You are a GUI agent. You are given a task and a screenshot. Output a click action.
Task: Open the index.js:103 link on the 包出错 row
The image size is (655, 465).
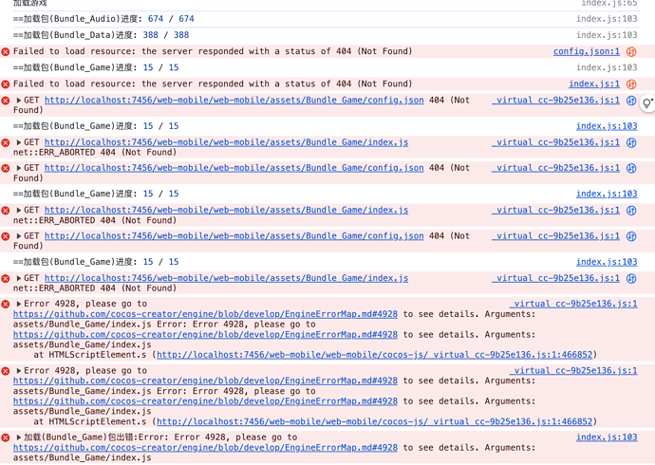click(x=607, y=437)
